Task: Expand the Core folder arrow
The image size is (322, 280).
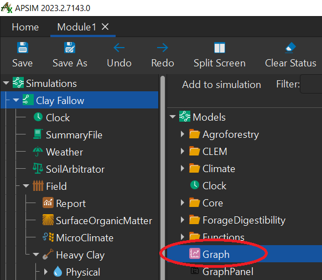Action: pyautogui.click(x=183, y=203)
